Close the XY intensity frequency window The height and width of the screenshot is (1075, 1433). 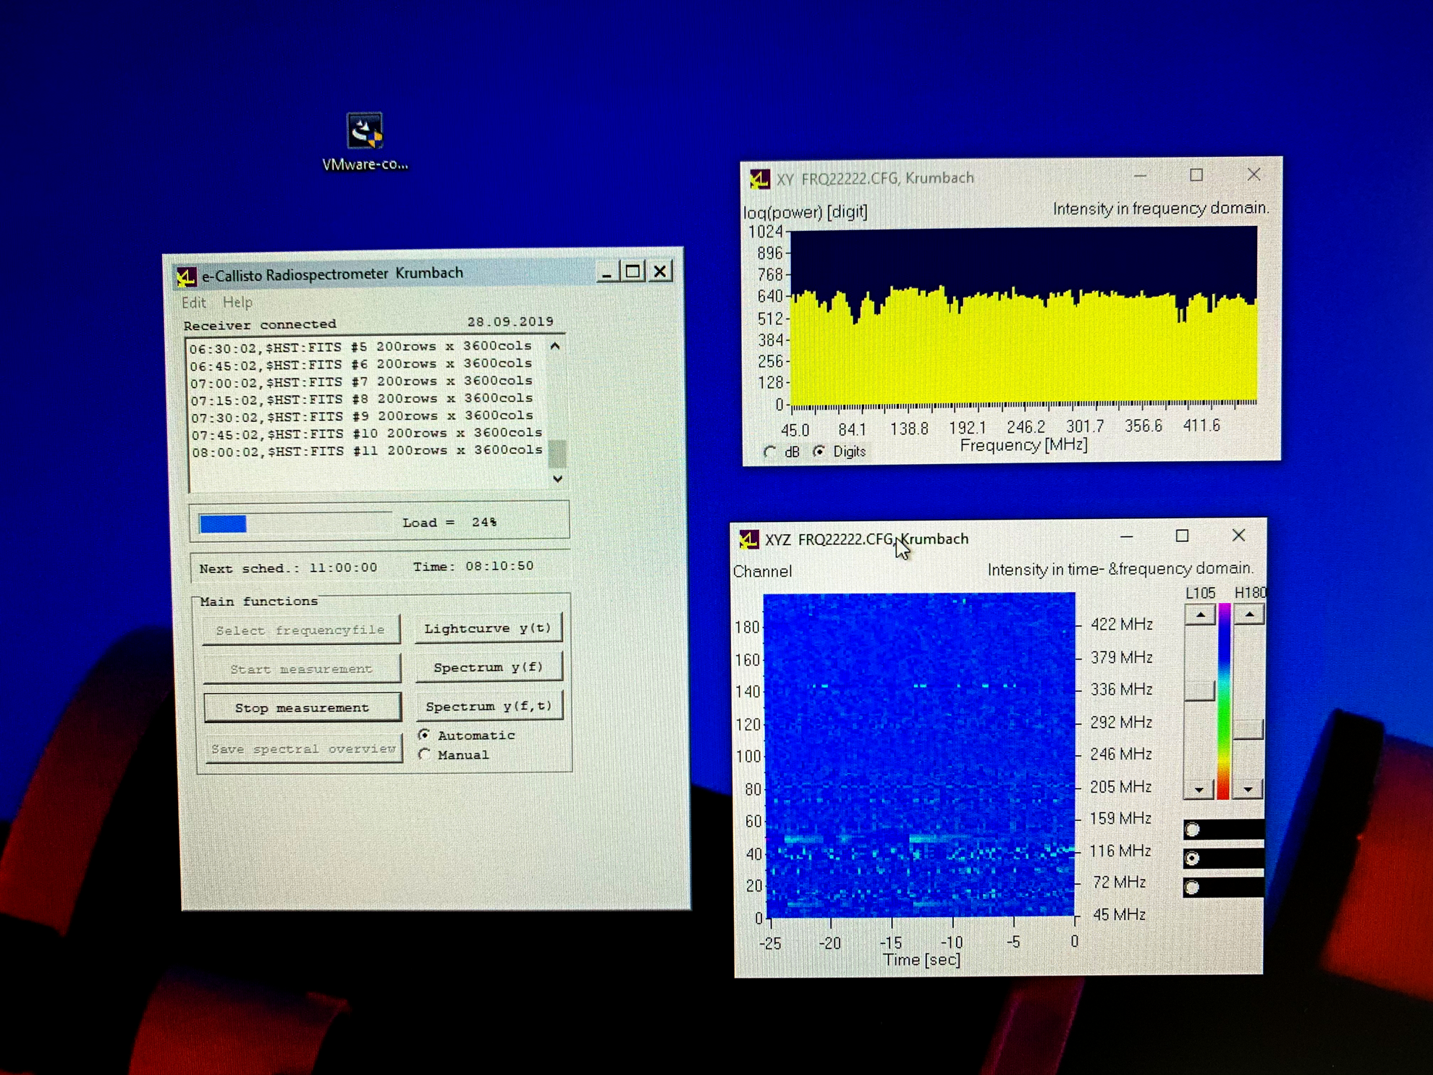click(x=1254, y=174)
